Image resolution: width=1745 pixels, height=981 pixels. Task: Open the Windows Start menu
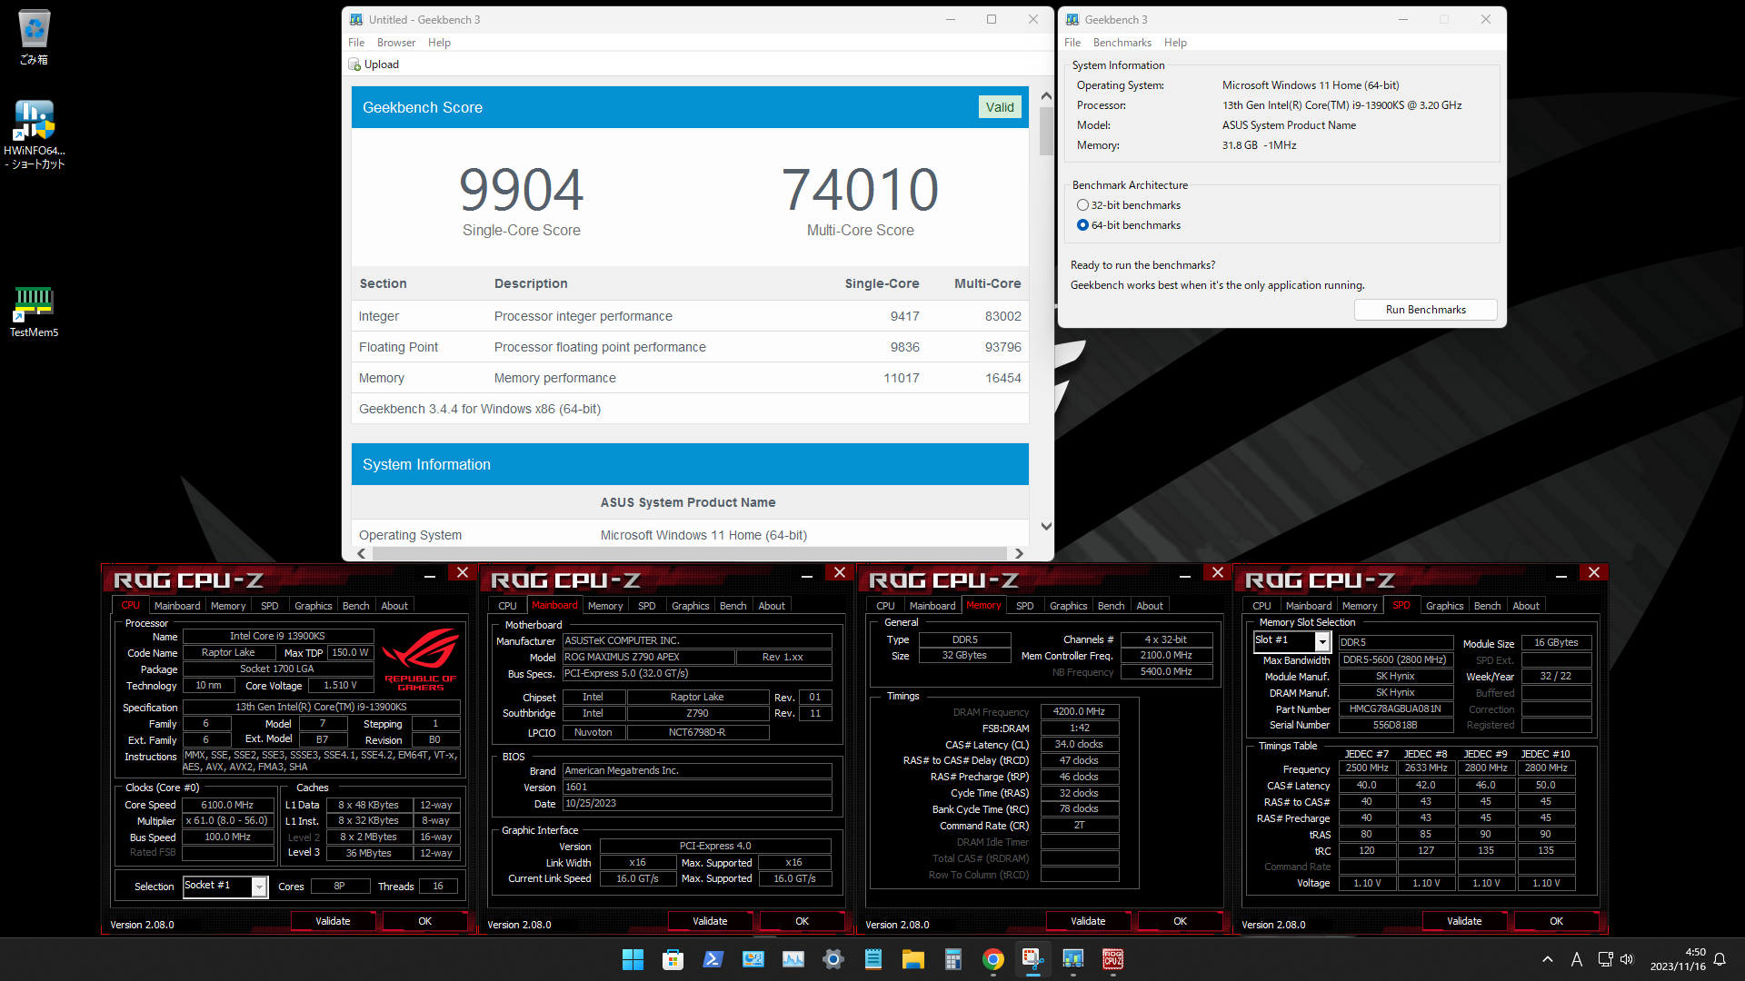point(633,959)
